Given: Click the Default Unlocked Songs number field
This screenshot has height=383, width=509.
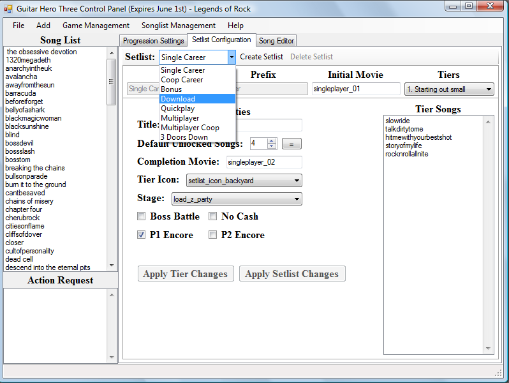Looking at the screenshot, I should [x=259, y=143].
